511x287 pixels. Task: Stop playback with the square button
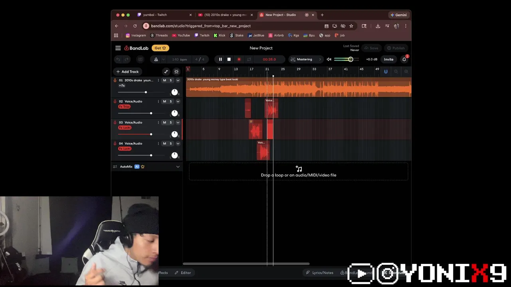click(229, 59)
